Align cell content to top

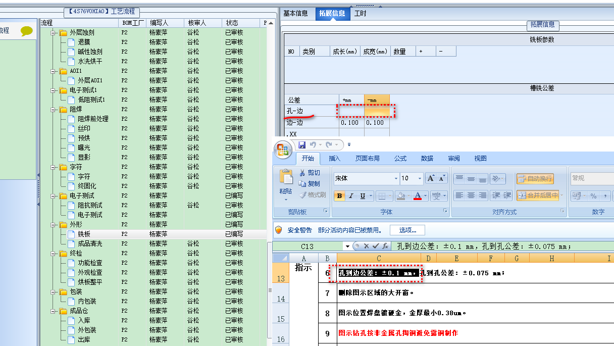tap(459, 179)
